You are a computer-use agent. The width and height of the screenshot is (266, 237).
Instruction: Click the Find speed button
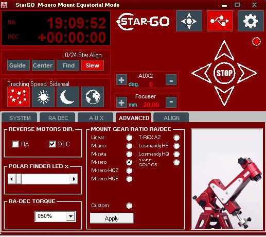68,65
